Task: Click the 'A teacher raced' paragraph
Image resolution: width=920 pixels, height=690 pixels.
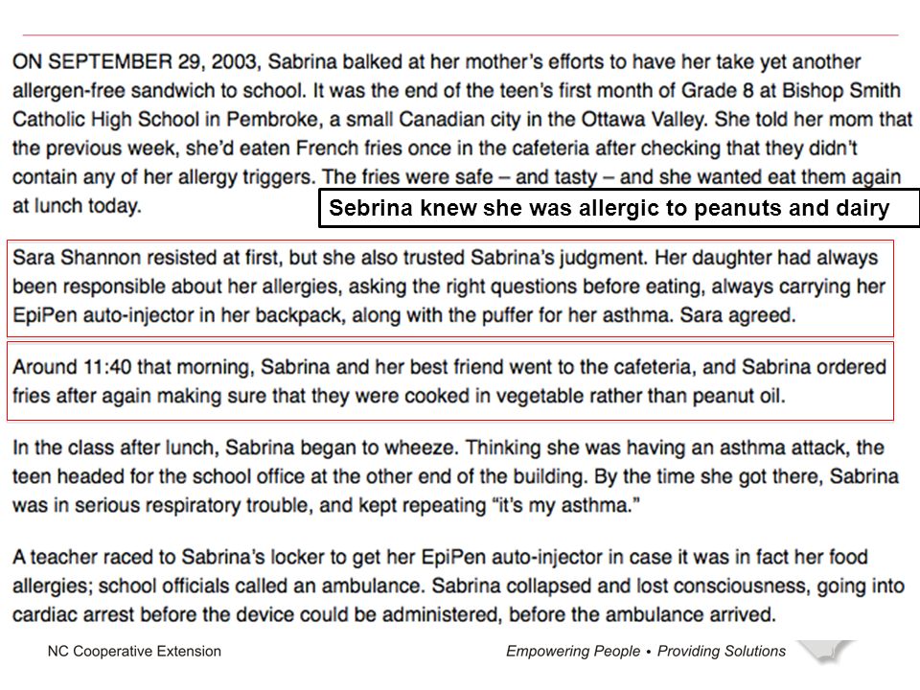Action: pyautogui.click(x=458, y=586)
